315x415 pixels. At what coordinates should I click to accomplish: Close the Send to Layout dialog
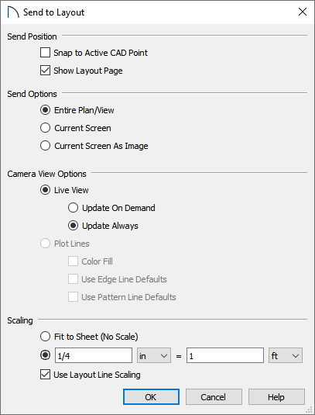pos(303,12)
